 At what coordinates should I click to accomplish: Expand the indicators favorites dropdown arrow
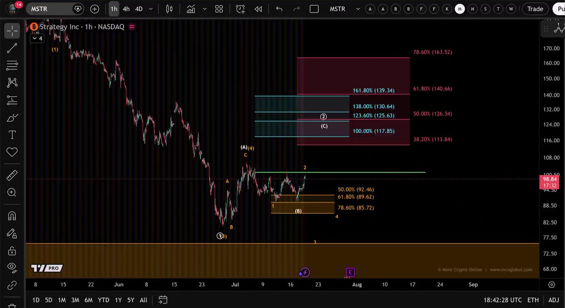click(x=205, y=9)
